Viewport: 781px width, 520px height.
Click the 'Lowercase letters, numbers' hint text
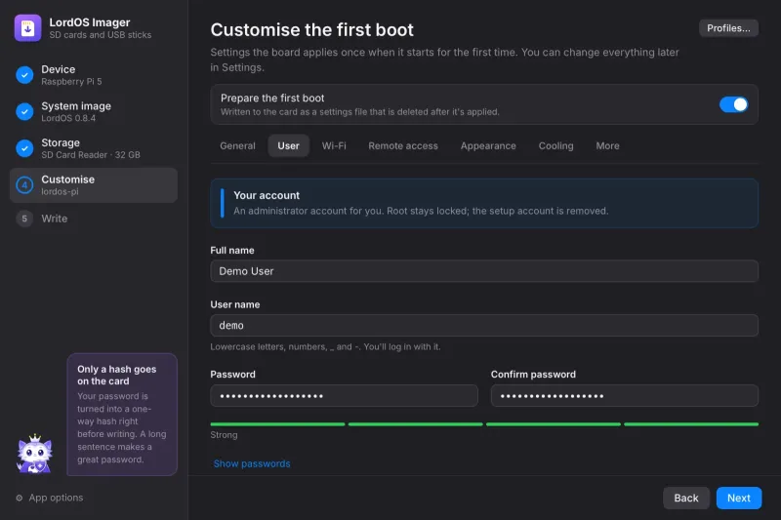click(325, 347)
